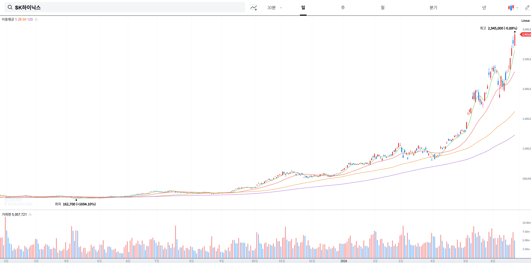
Task: Select the 분기 quarterly tab
Action: [433, 8]
